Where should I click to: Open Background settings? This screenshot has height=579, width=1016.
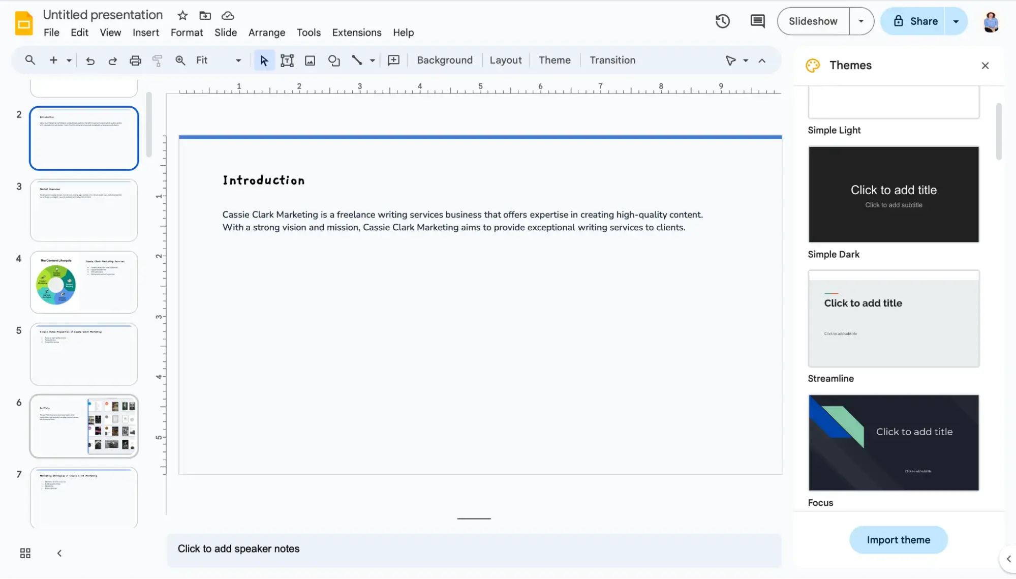click(444, 60)
